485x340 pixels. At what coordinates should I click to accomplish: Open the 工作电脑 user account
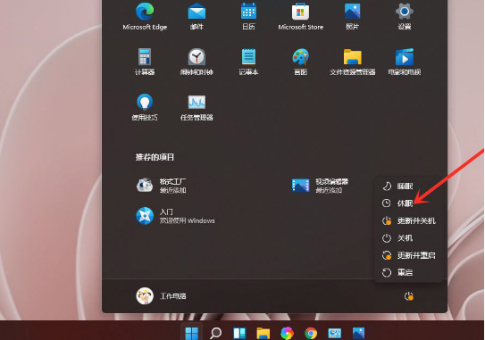pos(161,296)
